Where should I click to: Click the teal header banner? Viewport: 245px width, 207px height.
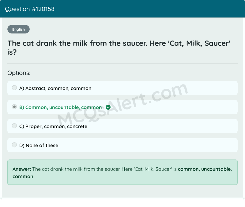pyautogui.click(x=123, y=9)
